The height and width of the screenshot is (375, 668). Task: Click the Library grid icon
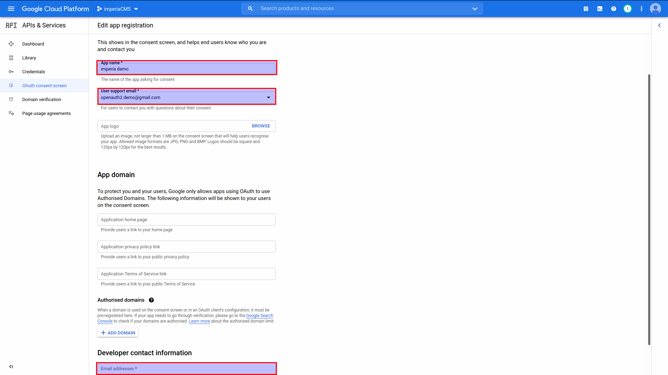click(x=11, y=58)
